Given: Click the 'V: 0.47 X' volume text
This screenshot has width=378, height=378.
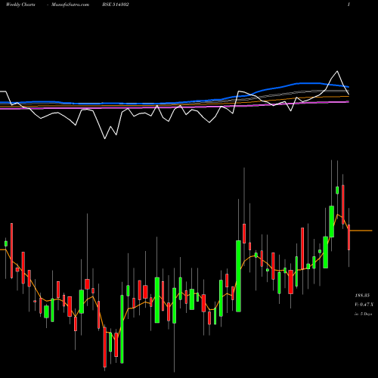Looking at the screenshot, I should tap(364, 305).
